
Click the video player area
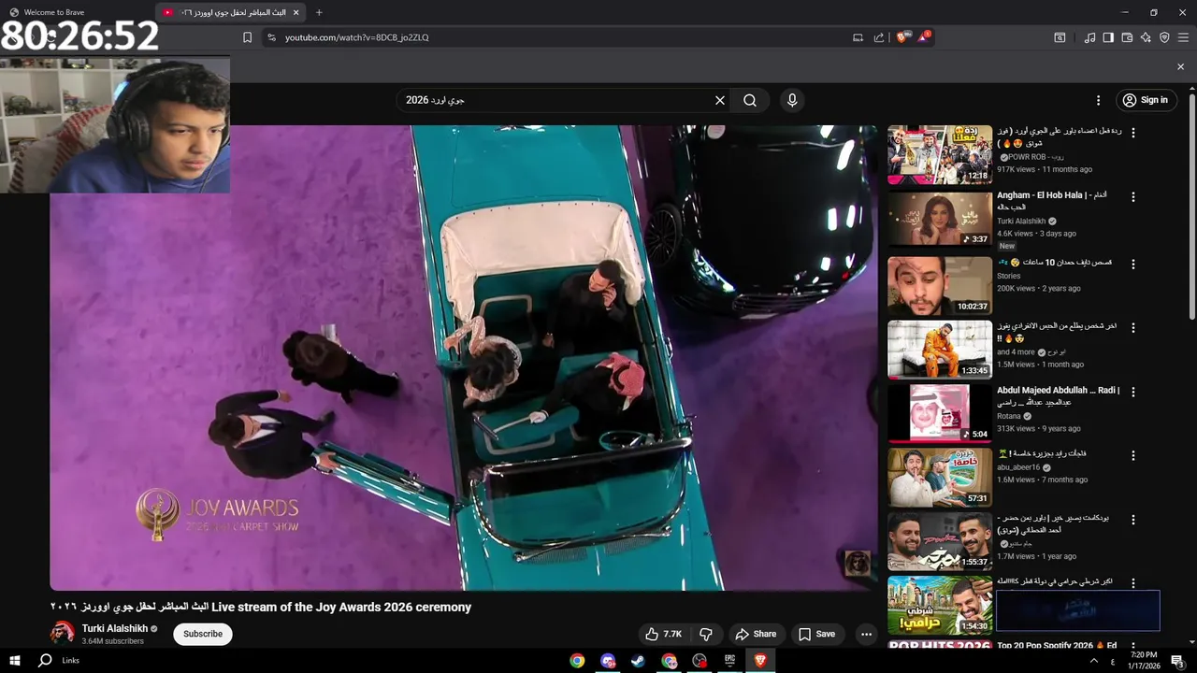pyautogui.click(x=464, y=358)
